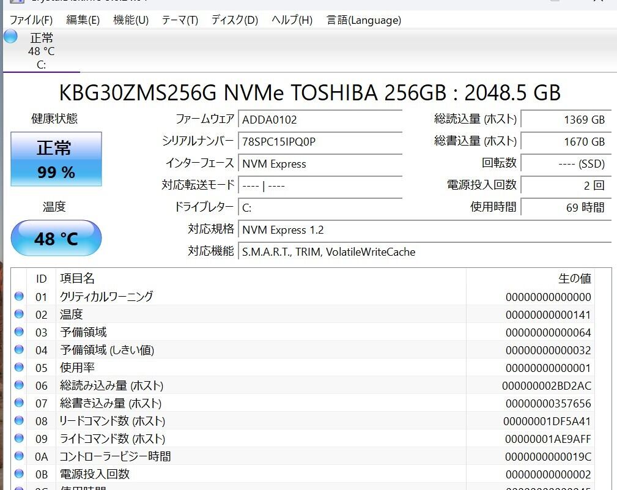Select the コントローラービジー時間 attribute name
Viewport: 617px width, 490px height.
click(116, 456)
